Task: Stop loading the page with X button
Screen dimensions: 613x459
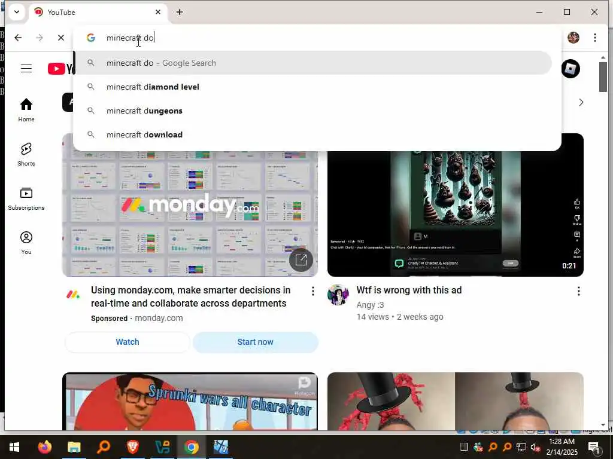Action: pyautogui.click(x=60, y=38)
